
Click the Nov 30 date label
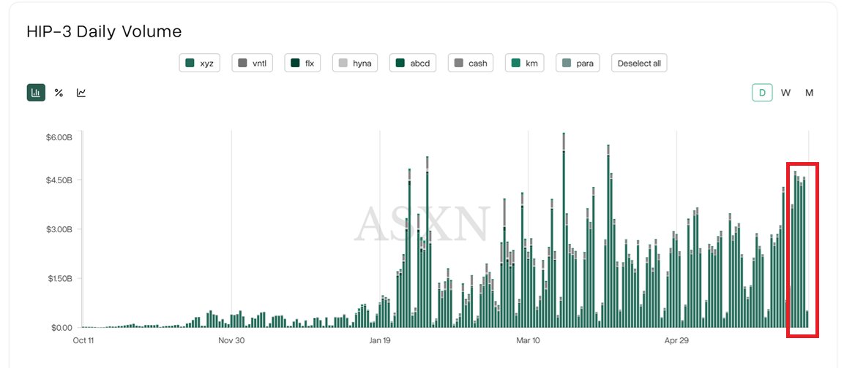pos(231,340)
